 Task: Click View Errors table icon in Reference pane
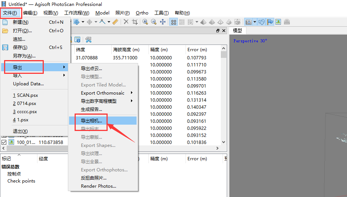[77, 40]
